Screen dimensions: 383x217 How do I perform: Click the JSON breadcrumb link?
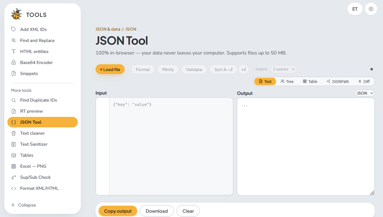(131, 29)
